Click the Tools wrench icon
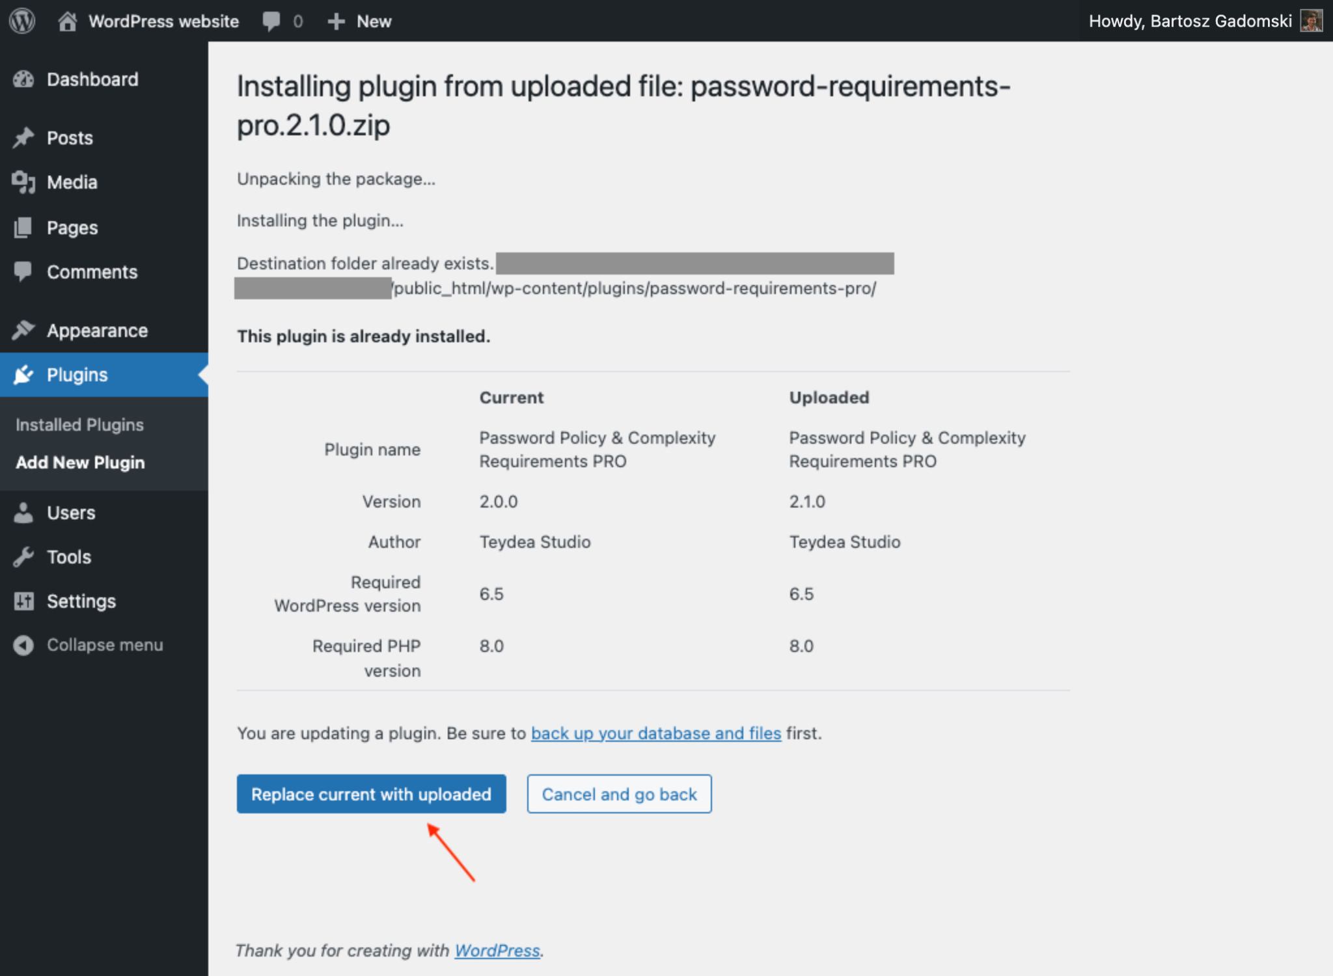Image resolution: width=1333 pixels, height=976 pixels. tap(23, 557)
